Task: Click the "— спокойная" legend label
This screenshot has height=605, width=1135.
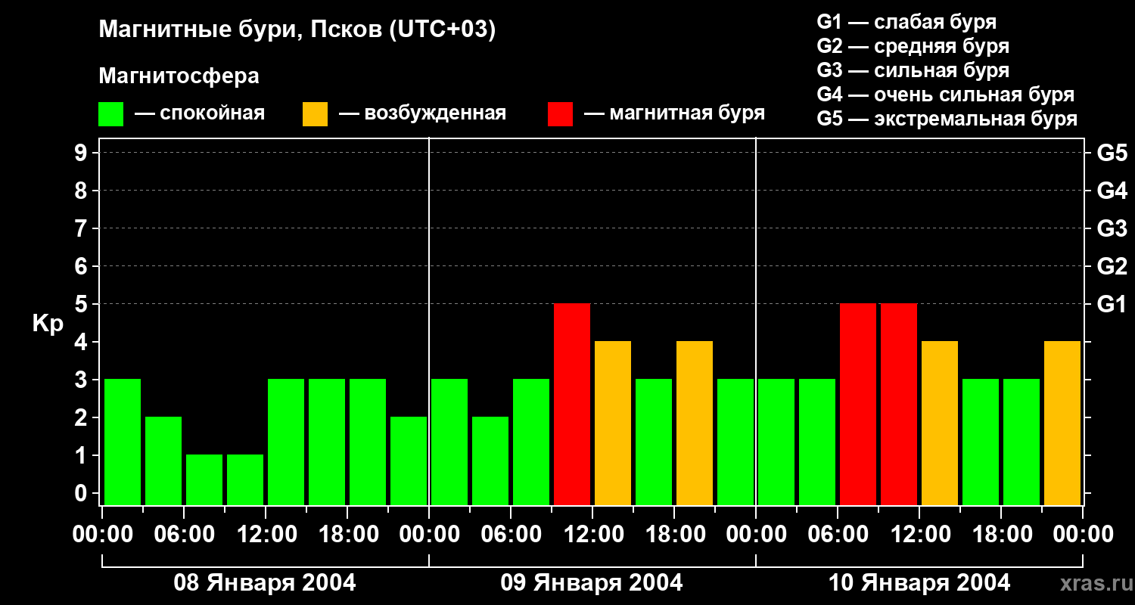Action: pos(200,113)
